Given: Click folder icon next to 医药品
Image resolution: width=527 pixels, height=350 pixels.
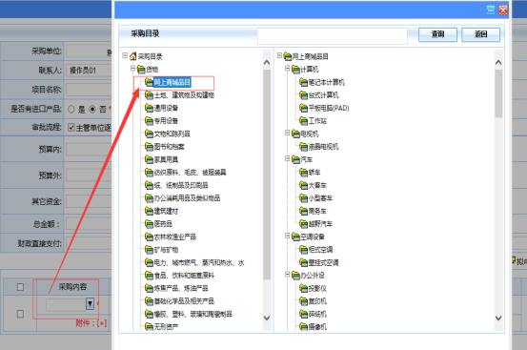Looking at the screenshot, I should coord(149,223).
